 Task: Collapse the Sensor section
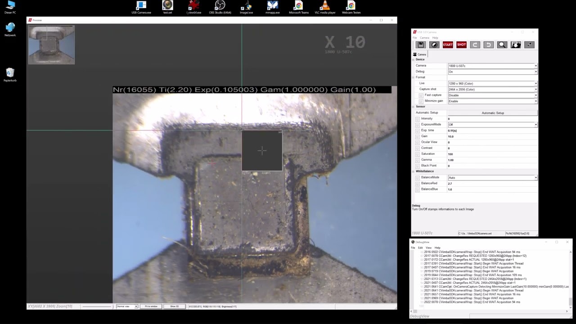point(414,107)
